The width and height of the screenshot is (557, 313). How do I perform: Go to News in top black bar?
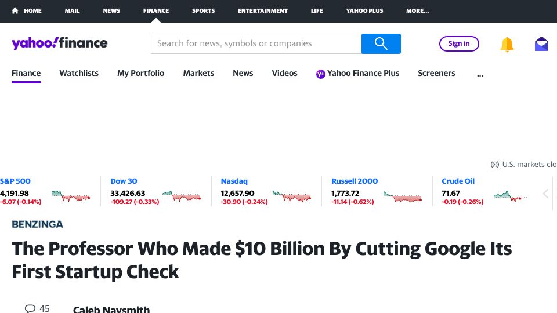point(111,10)
